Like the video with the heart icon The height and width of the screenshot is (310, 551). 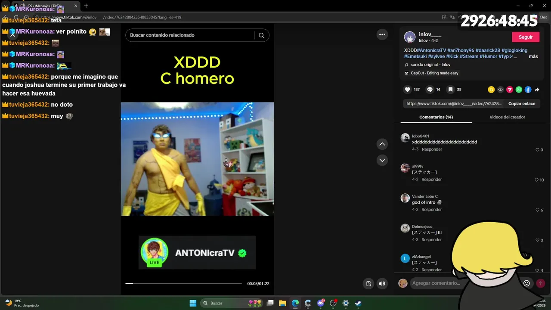(407, 90)
